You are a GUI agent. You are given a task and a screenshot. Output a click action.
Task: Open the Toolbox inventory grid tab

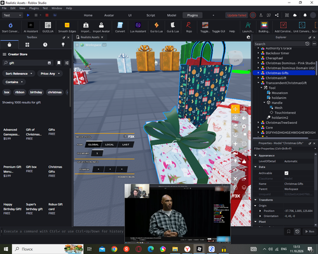[27, 44]
